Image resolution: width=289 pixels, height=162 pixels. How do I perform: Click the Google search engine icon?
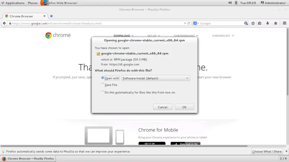195,23
